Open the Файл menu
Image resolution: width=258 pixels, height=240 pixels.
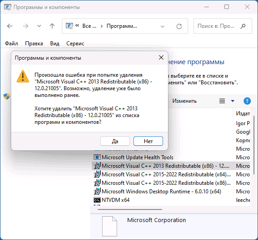[x=11, y=44]
